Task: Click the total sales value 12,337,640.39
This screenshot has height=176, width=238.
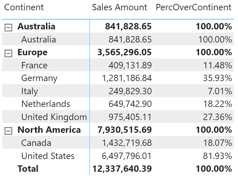Action: [122, 169]
